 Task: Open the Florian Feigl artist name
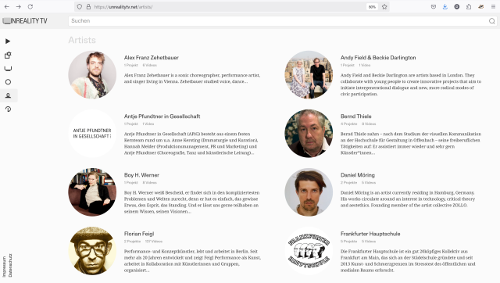coord(139,234)
